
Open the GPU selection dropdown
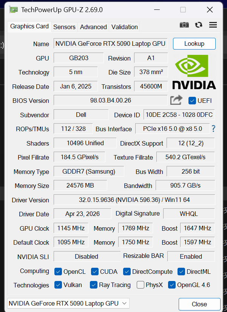68,303
